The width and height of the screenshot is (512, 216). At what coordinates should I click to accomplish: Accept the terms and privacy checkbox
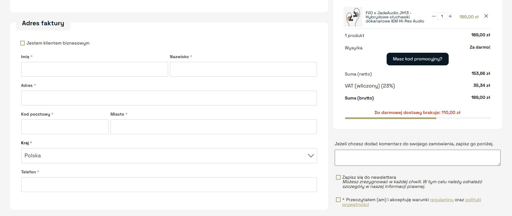[338, 200]
